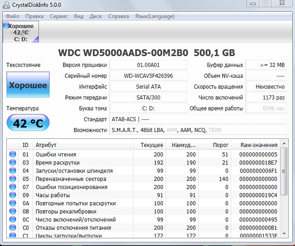Click the ID column header
Screen dimensions: 295x246
point(25,145)
